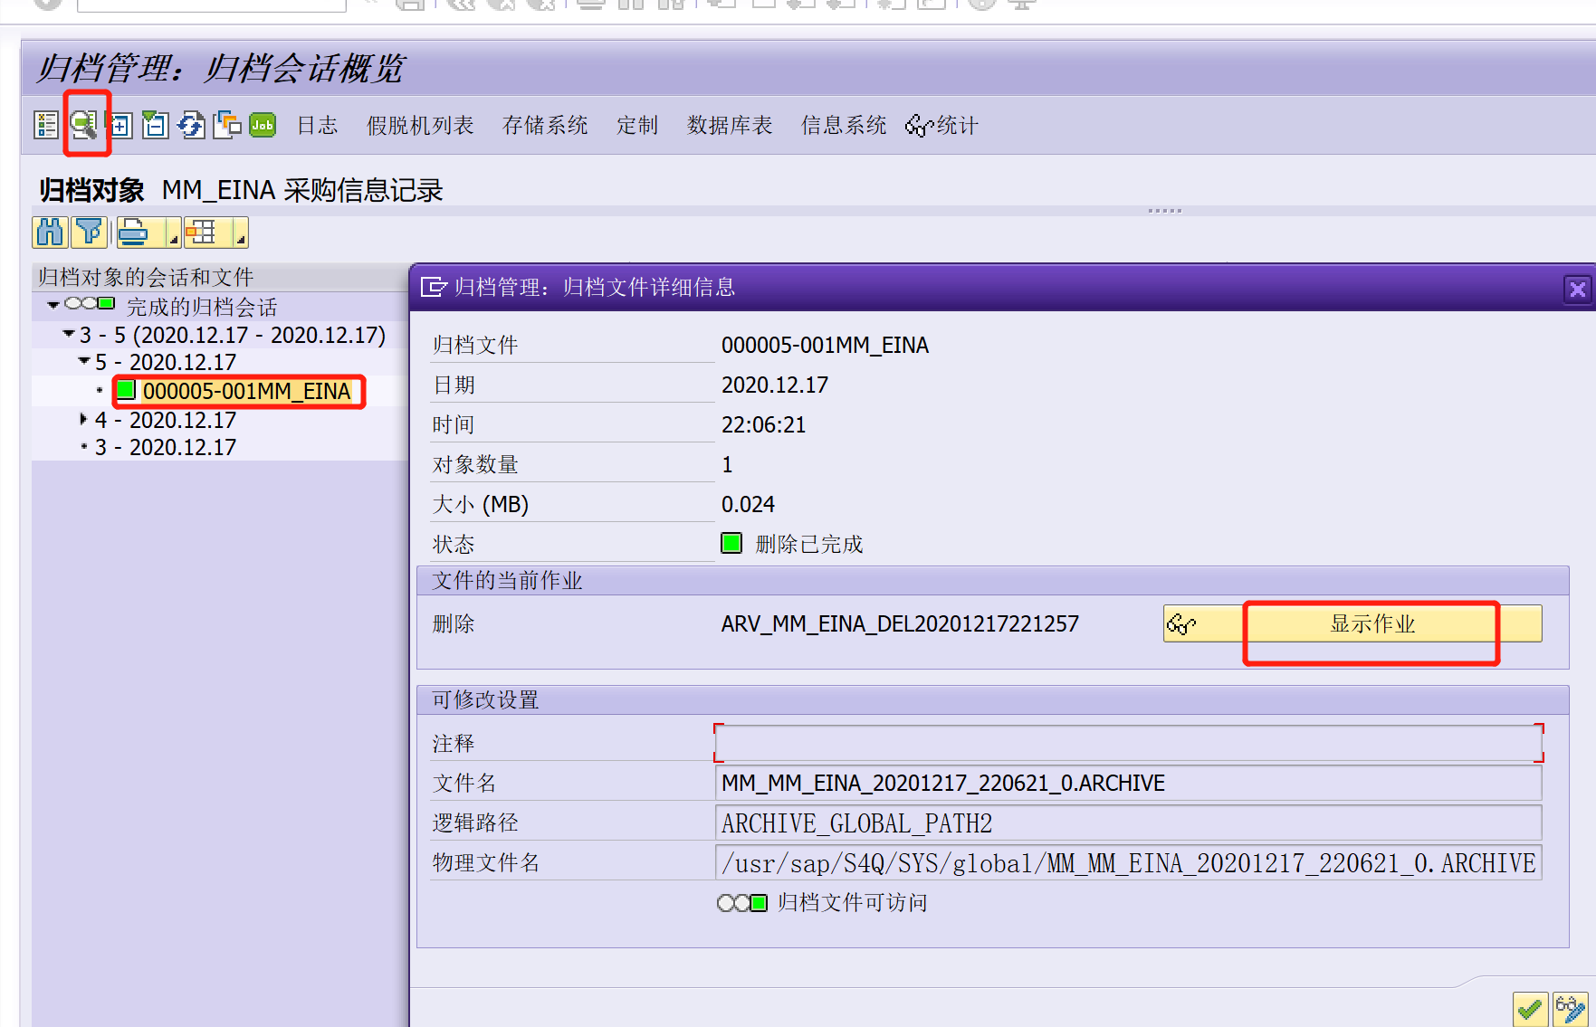This screenshot has height=1027, width=1596.
Task: Click the glasses icon beside 显示作业
Action: coord(1182,623)
